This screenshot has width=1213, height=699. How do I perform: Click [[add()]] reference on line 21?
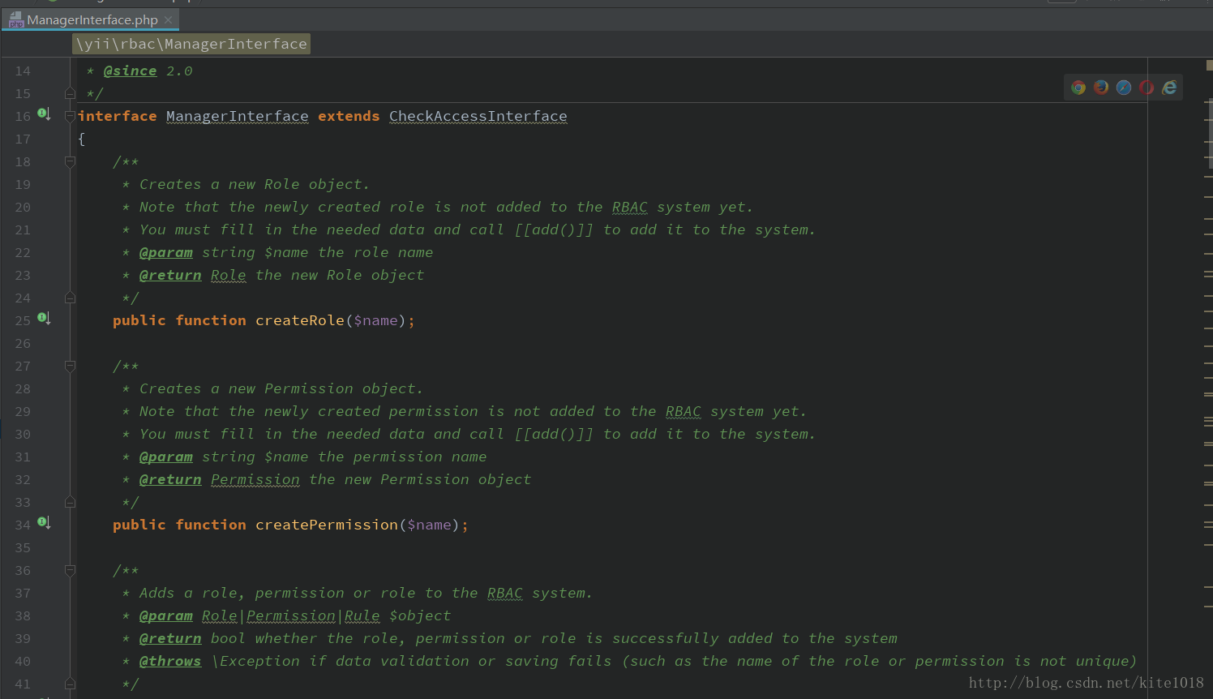pos(555,230)
